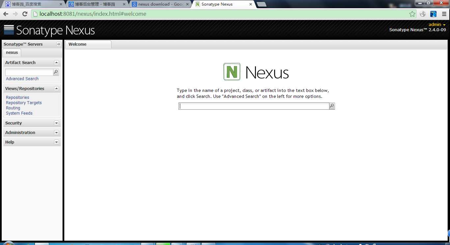The width and height of the screenshot is (450, 245).
Task: Open a new browser tab
Action: [262, 4]
